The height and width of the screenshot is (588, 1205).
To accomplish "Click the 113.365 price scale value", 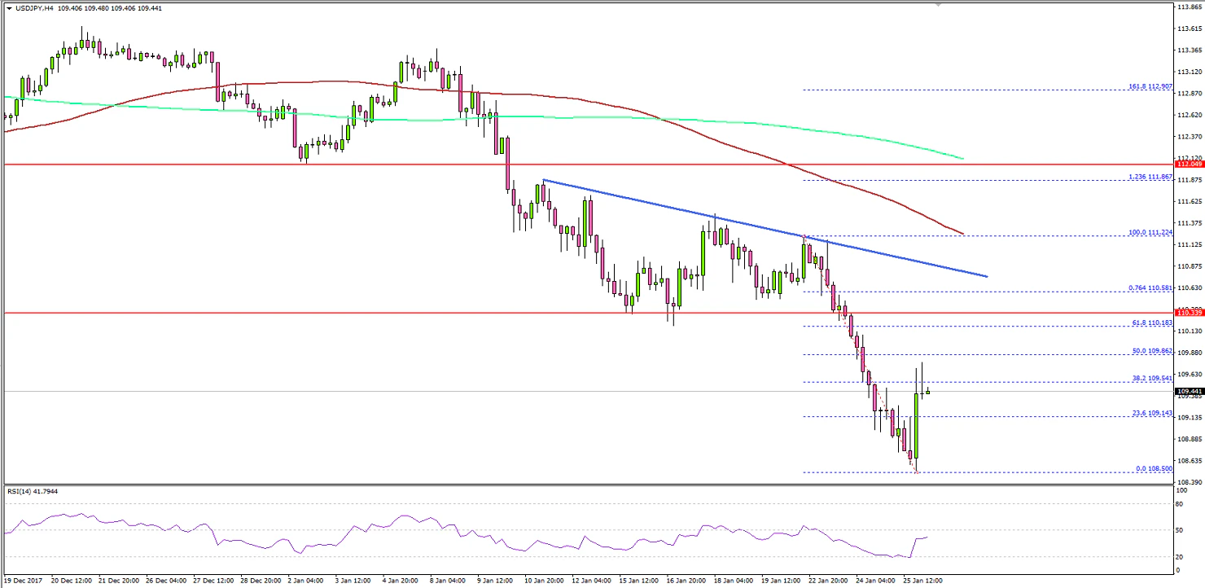I will pos(1189,50).
